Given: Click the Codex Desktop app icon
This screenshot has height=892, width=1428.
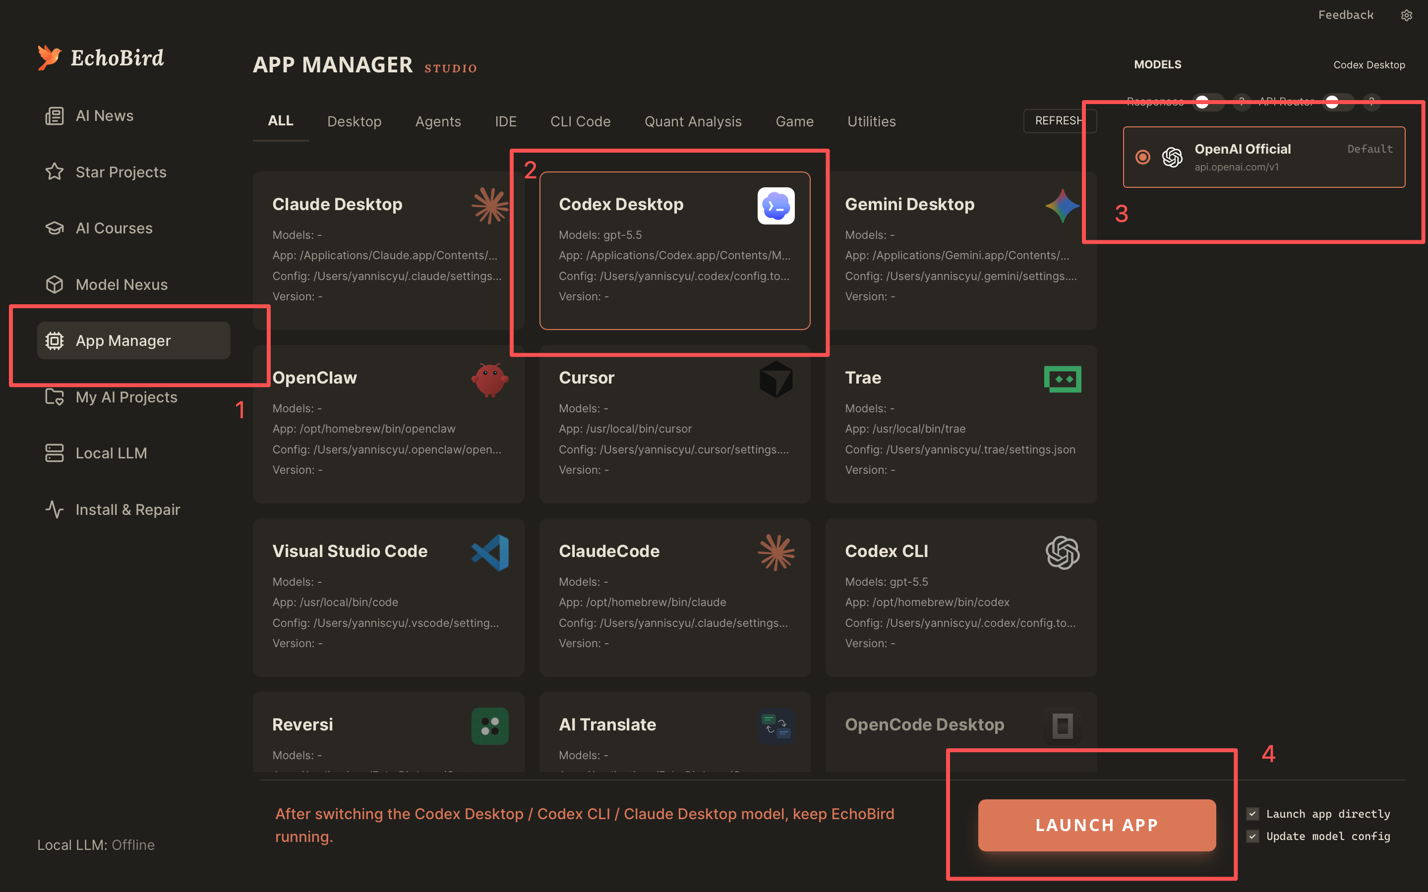Looking at the screenshot, I should tap(776, 206).
